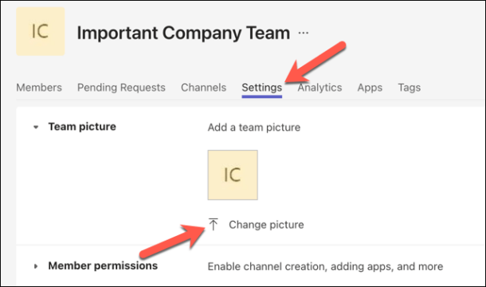Click the IC team avatar in the header
This screenshot has width=486, height=287.
coord(41,31)
